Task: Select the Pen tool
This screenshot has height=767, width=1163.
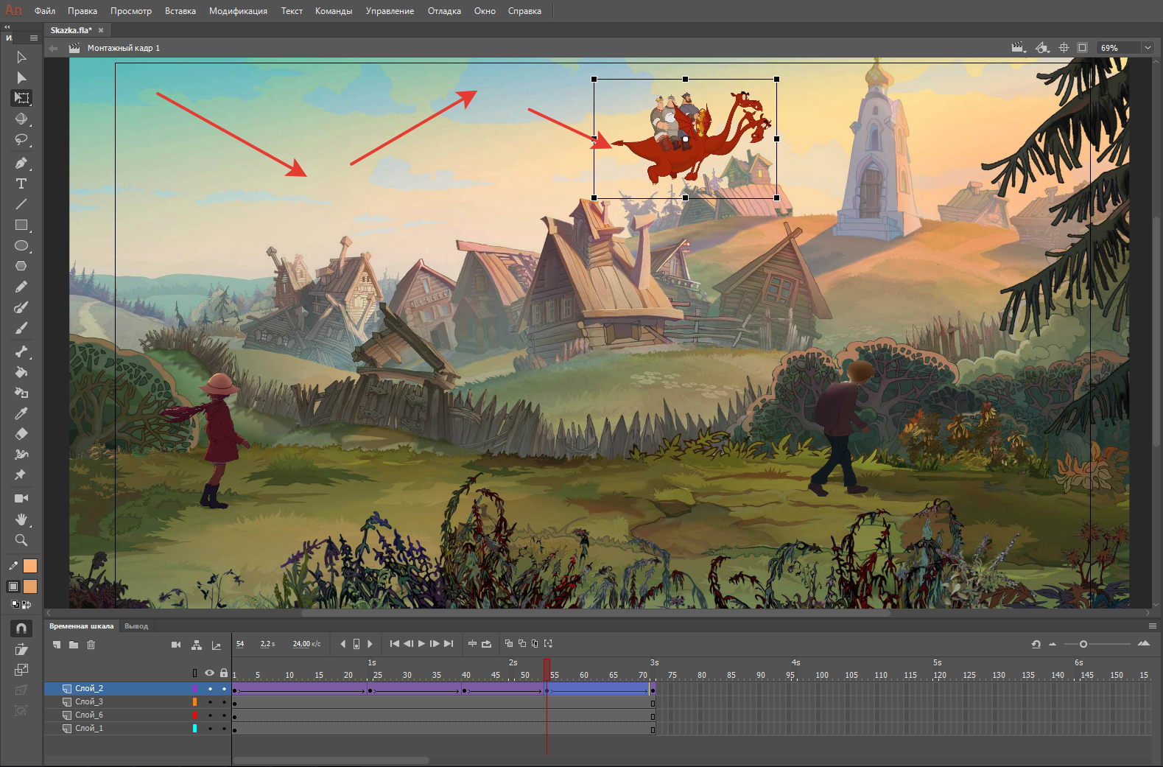Action: 21,163
